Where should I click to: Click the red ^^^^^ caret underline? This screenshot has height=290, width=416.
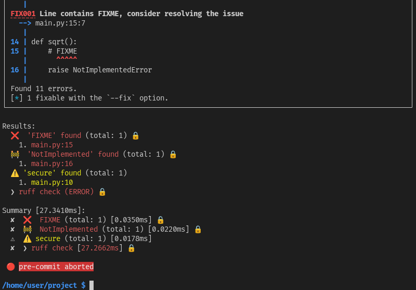[x=67, y=58]
